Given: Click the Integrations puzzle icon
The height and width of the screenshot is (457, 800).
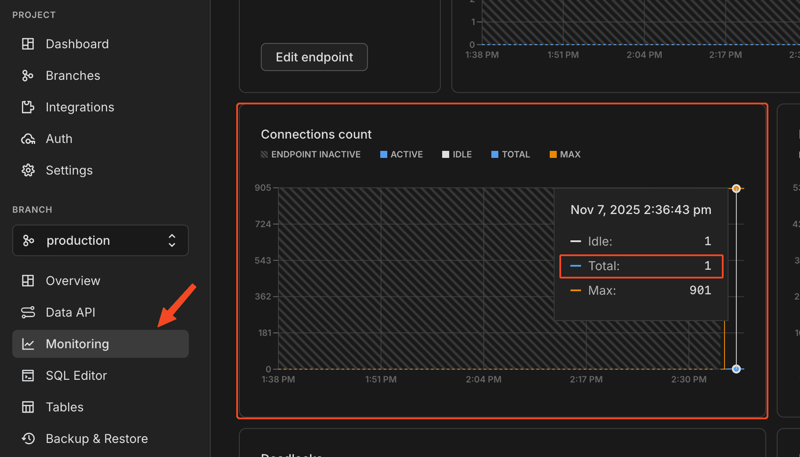Looking at the screenshot, I should (28, 107).
